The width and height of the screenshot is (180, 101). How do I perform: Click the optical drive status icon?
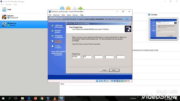click(100, 81)
